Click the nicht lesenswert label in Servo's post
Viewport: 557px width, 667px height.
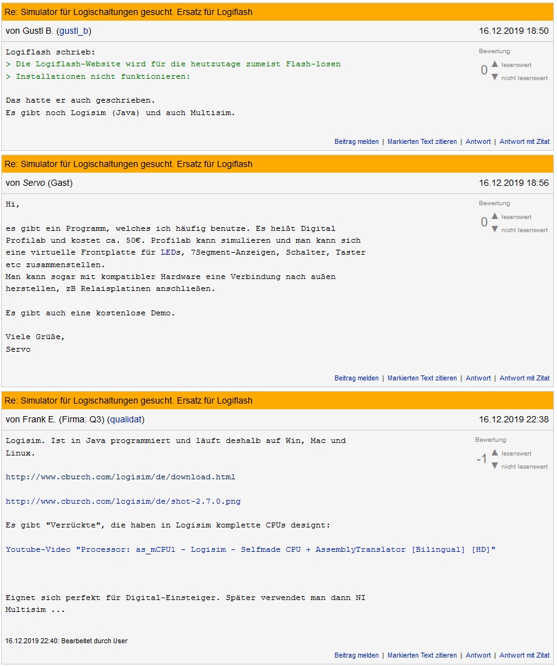pyautogui.click(x=524, y=230)
